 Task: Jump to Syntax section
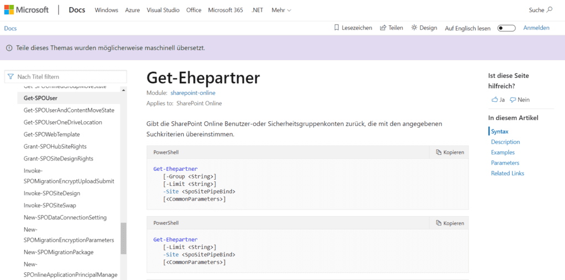point(499,131)
